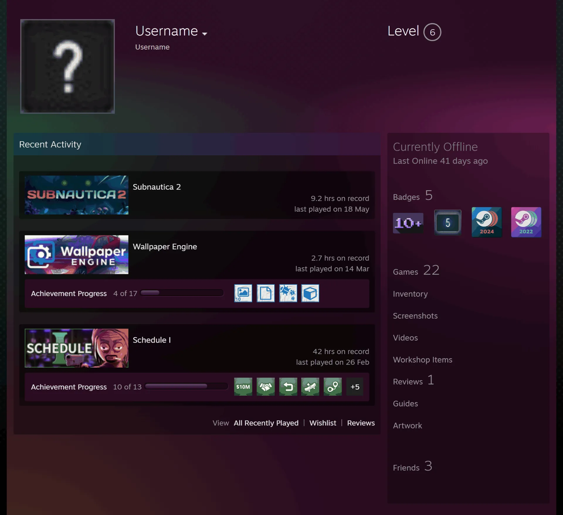Click the Schedule I skateboard achievement icon

pyautogui.click(x=310, y=387)
